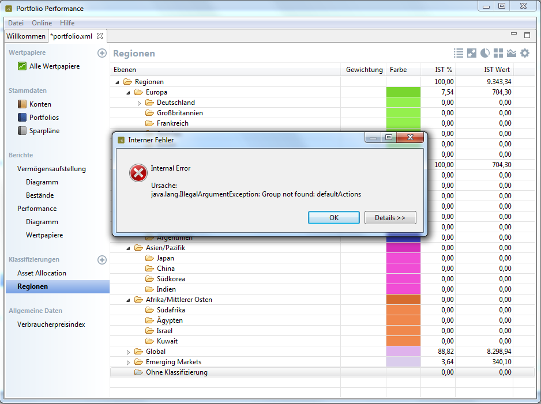Screen dimensions: 541x404
Task: Click the Farbe column header
Action: click(x=403, y=70)
